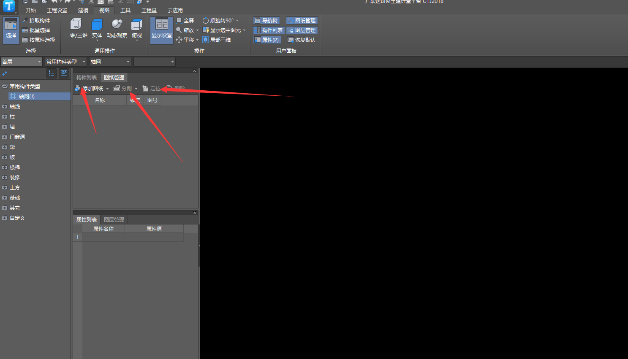The width and height of the screenshot is (628, 359).
Task: Click 局部三维 local 3D
Action: click(217, 40)
